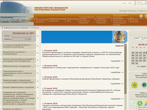
Task: Click подробнее for Комитет финансового контроля сообщает
Action: pyautogui.click(x=117, y=84)
